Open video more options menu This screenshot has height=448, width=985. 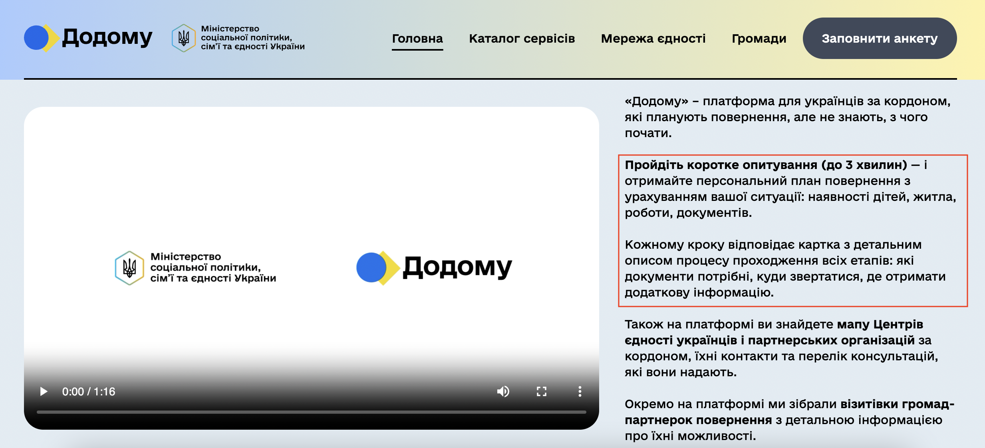[580, 391]
